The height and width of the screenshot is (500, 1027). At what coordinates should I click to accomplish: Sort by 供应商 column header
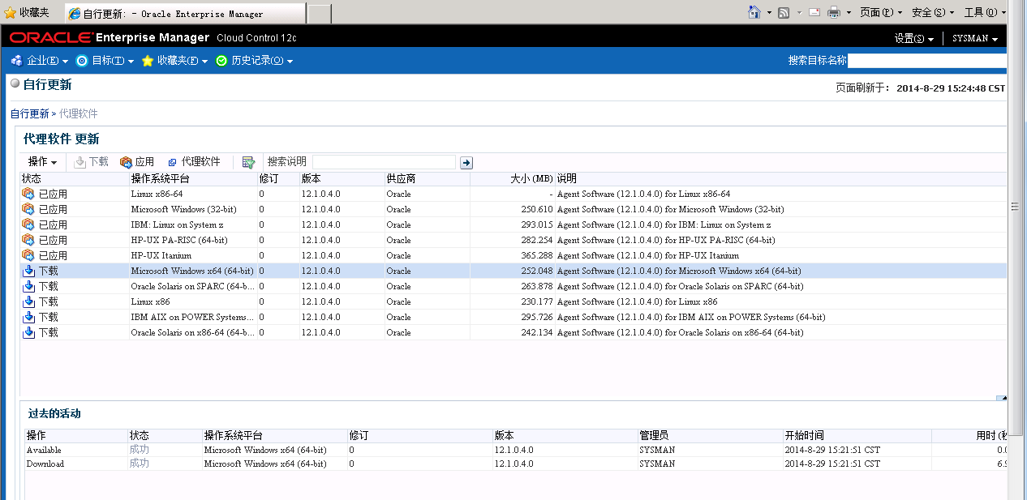point(428,178)
